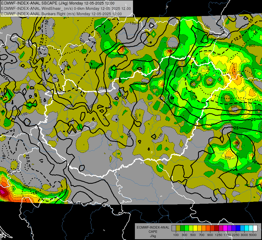The width and height of the screenshot is (262, 240).
Task: Click the brick red legend swatch
Action: click(212, 228)
